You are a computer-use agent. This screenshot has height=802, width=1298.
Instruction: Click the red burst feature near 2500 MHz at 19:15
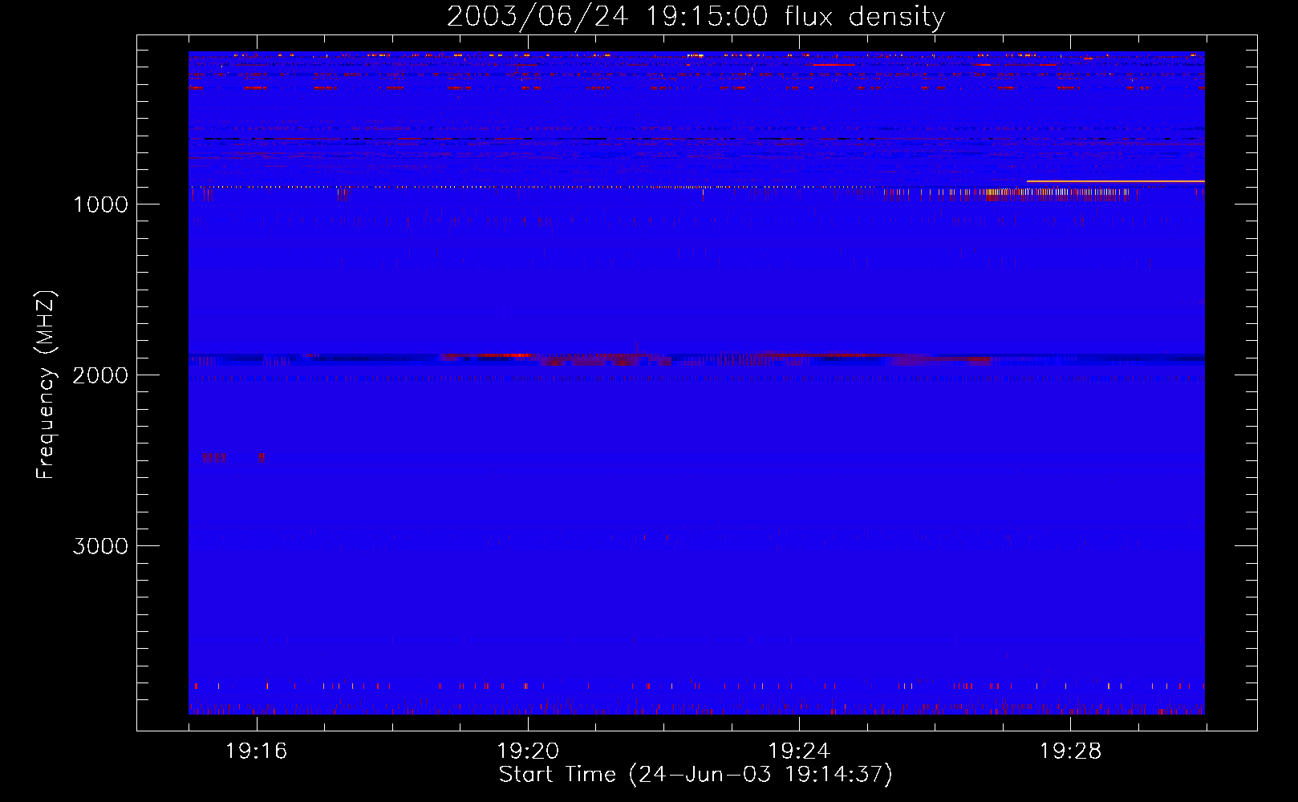tap(214, 458)
